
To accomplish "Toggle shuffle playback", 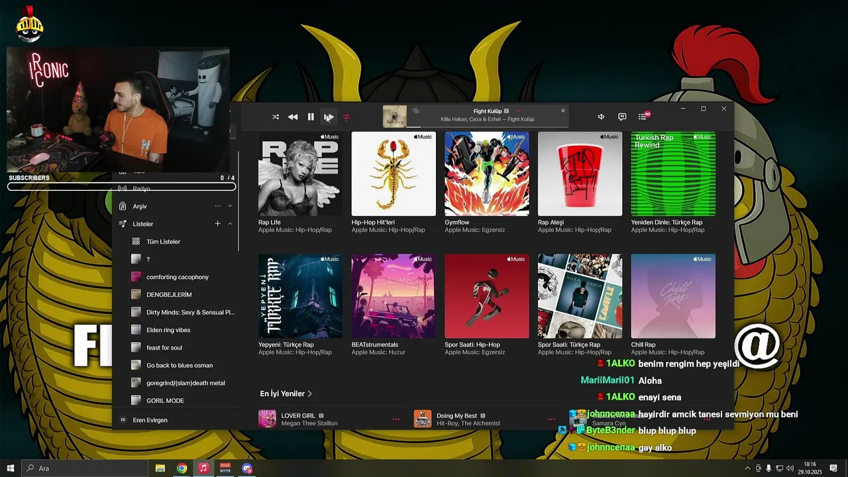I will pos(276,117).
